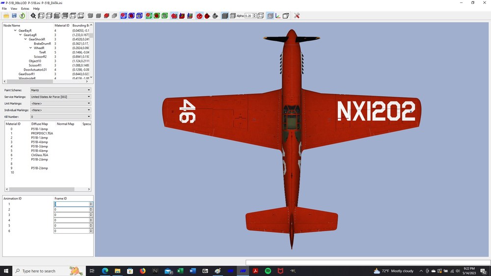Select the ClrGlass.TGA material row
Viewport: 491px width, 276px height.
[39, 155]
